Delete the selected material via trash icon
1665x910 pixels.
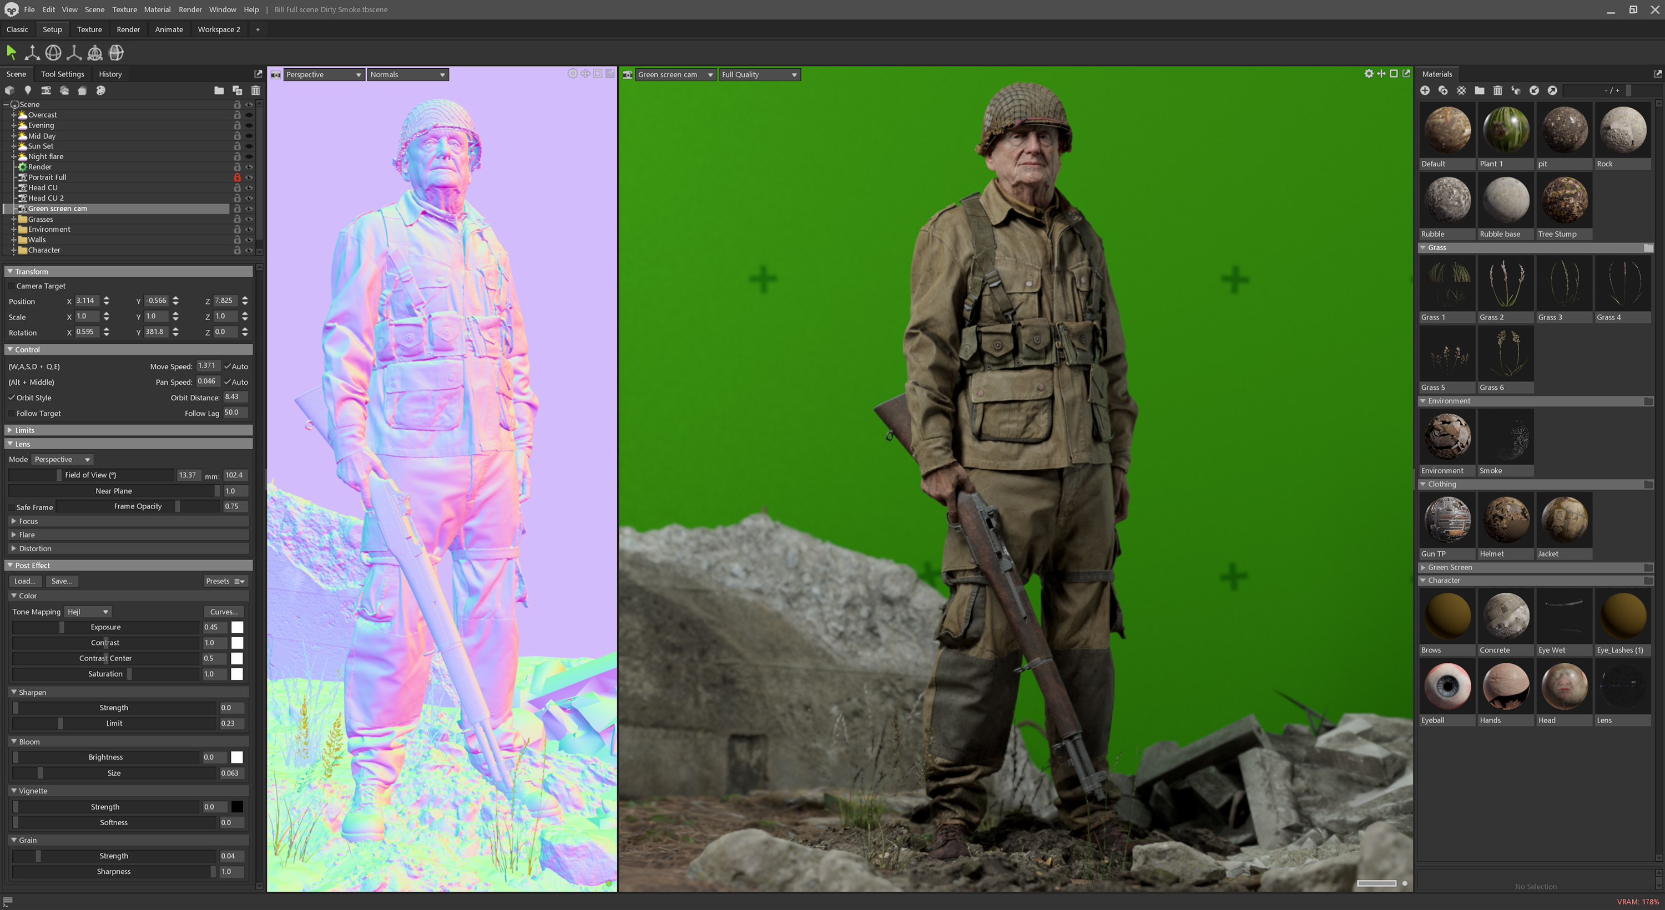point(1497,90)
